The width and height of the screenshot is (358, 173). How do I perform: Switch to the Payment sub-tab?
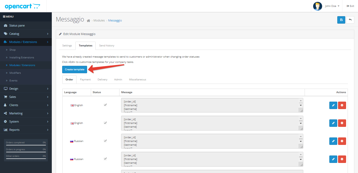(x=85, y=80)
